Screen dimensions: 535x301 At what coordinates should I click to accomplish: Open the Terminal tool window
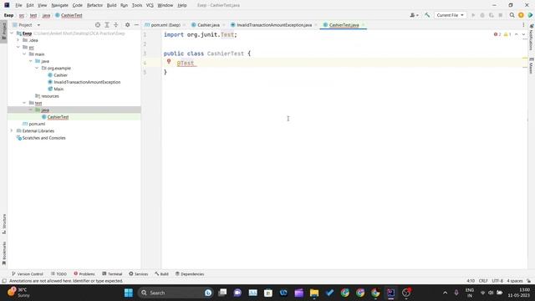point(112,274)
